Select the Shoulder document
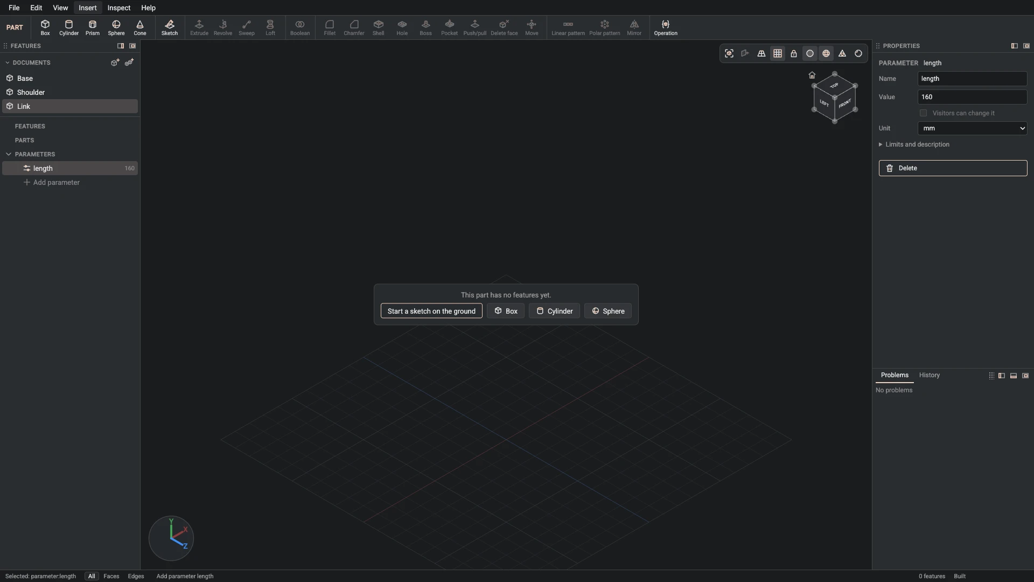Image resolution: width=1034 pixels, height=582 pixels. [x=70, y=92]
